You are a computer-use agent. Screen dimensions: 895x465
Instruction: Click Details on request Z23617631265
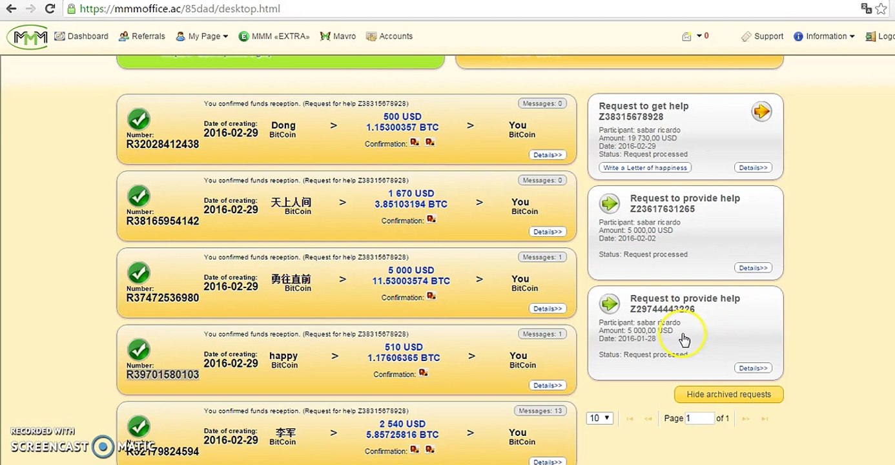tap(753, 268)
